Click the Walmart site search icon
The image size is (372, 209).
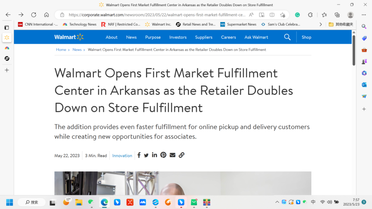tap(287, 37)
